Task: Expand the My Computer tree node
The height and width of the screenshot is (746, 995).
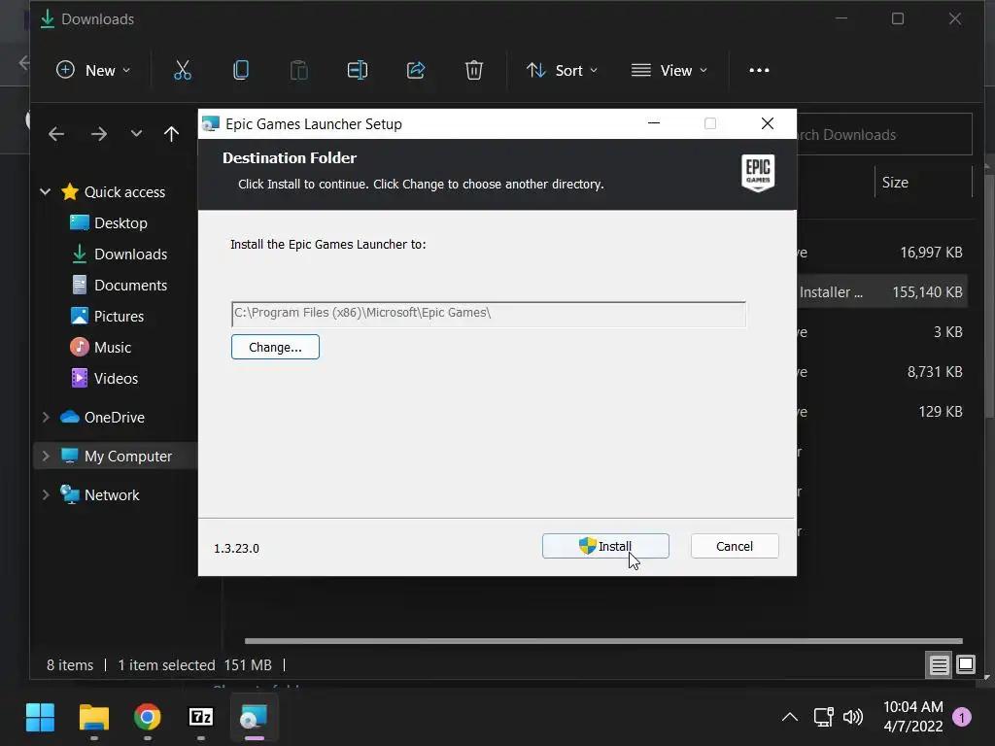Action: click(x=45, y=457)
